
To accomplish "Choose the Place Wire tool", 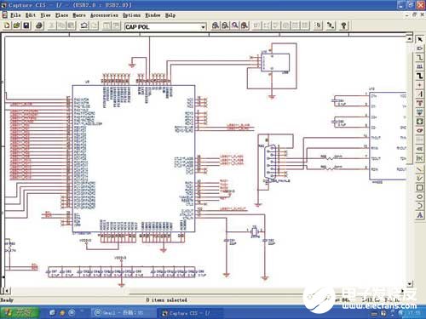I will coord(420,58).
